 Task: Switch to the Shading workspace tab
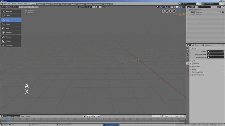click(73, 4)
